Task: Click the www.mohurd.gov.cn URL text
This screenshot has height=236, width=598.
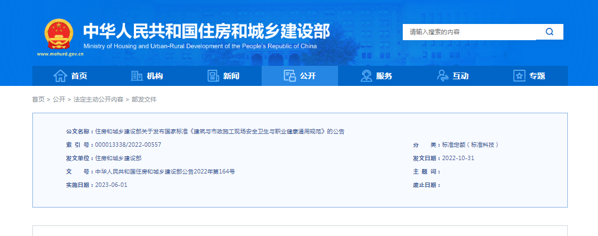Action: point(60,54)
